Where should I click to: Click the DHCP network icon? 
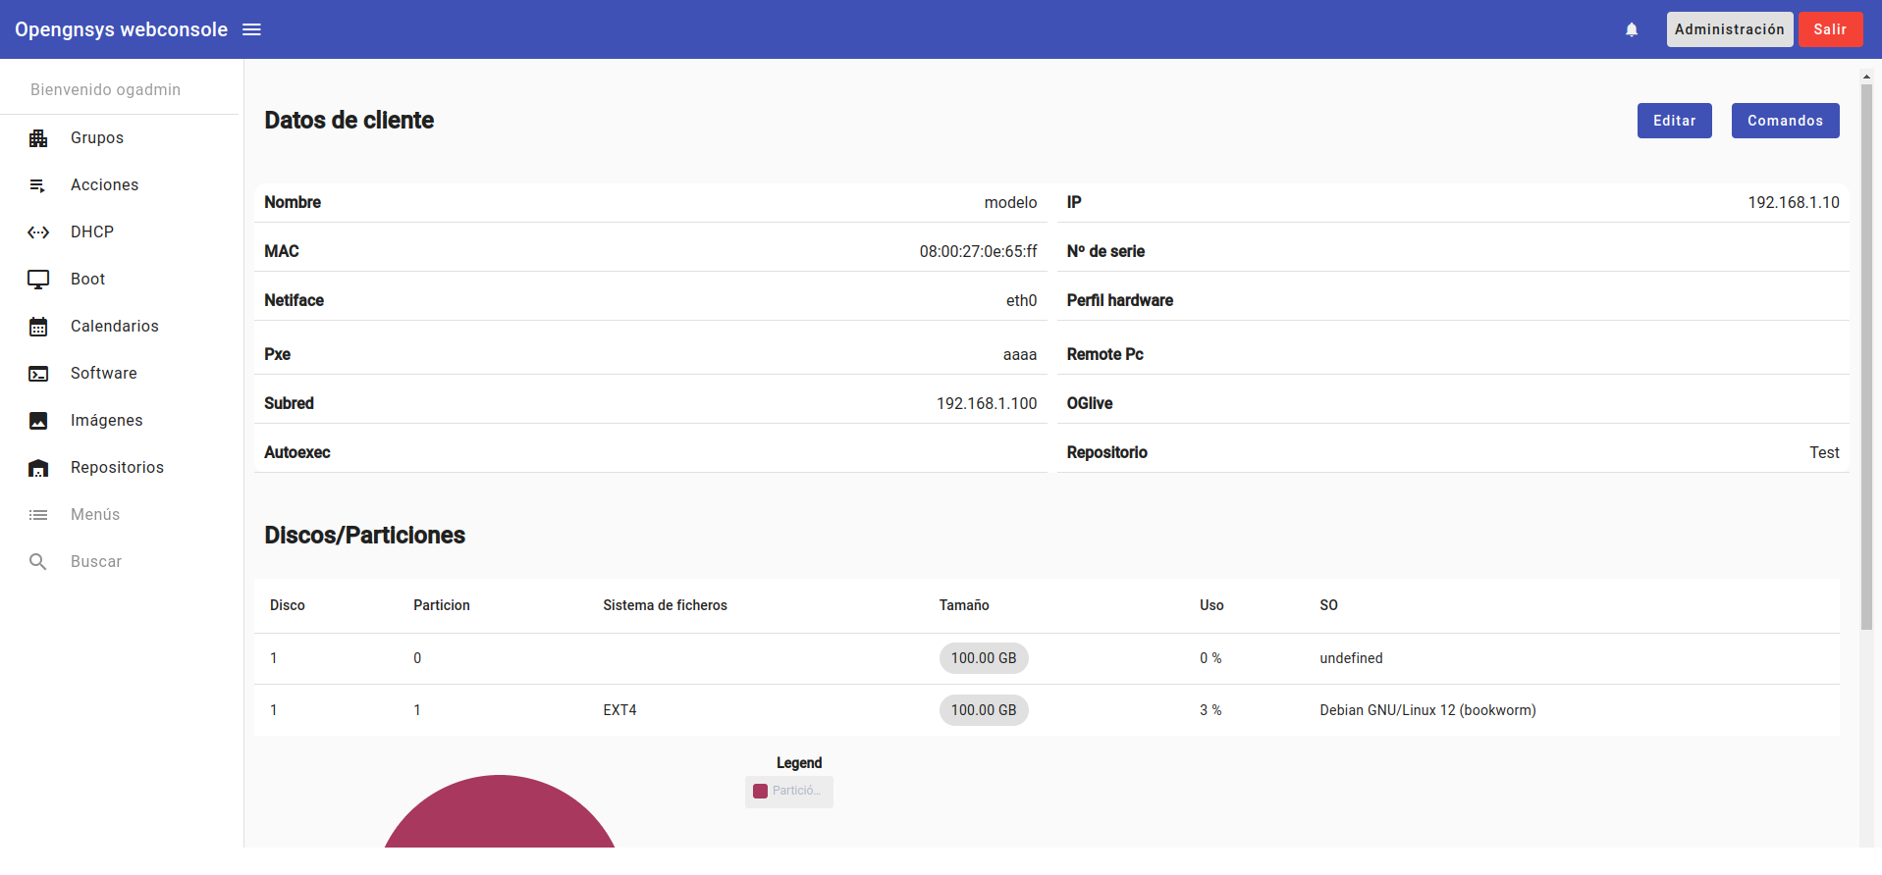[x=38, y=232]
